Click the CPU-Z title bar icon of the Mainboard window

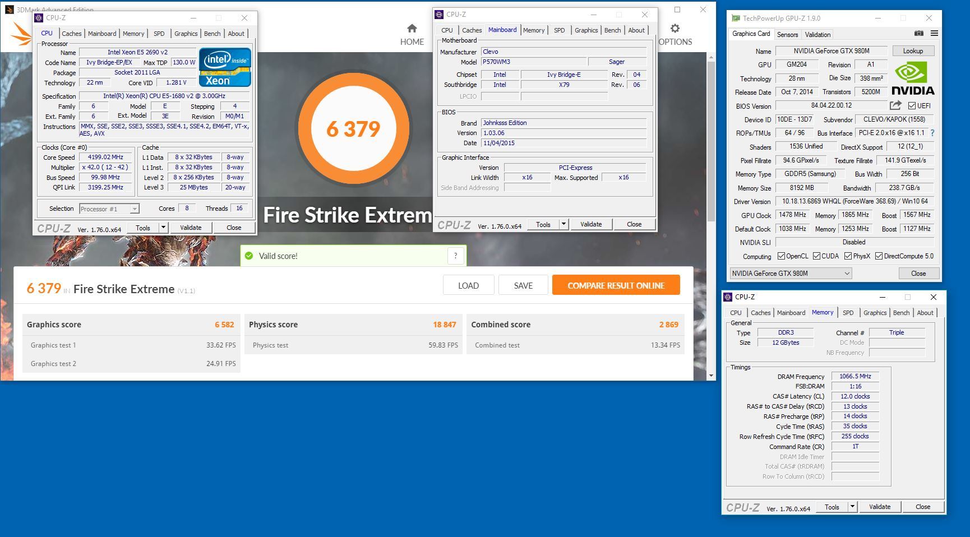pos(439,15)
